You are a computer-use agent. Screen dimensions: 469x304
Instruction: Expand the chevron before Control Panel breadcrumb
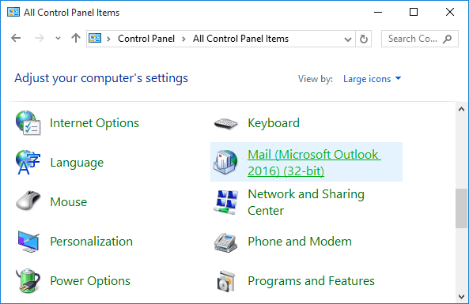tap(108, 39)
